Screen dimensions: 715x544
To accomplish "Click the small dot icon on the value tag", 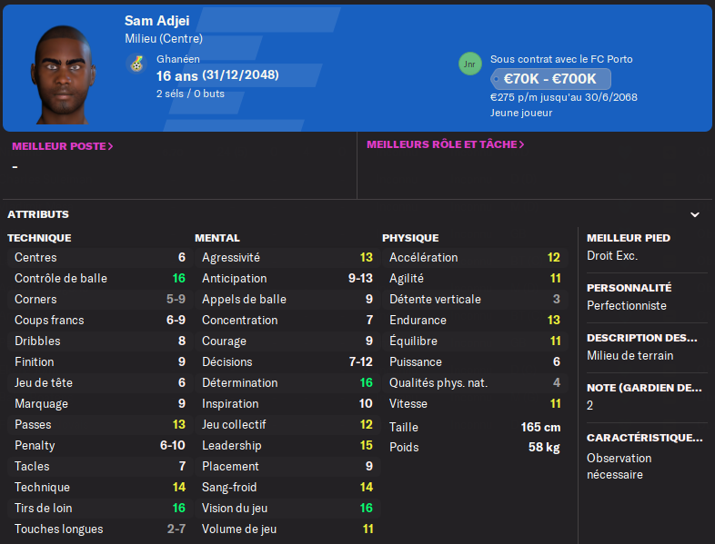I will pos(496,79).
